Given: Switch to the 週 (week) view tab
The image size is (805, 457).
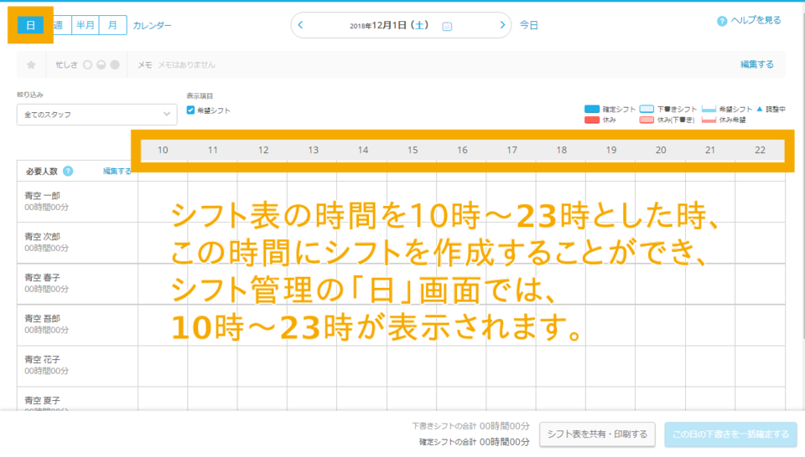Looking at the screenshot, I should pos(59,25).
